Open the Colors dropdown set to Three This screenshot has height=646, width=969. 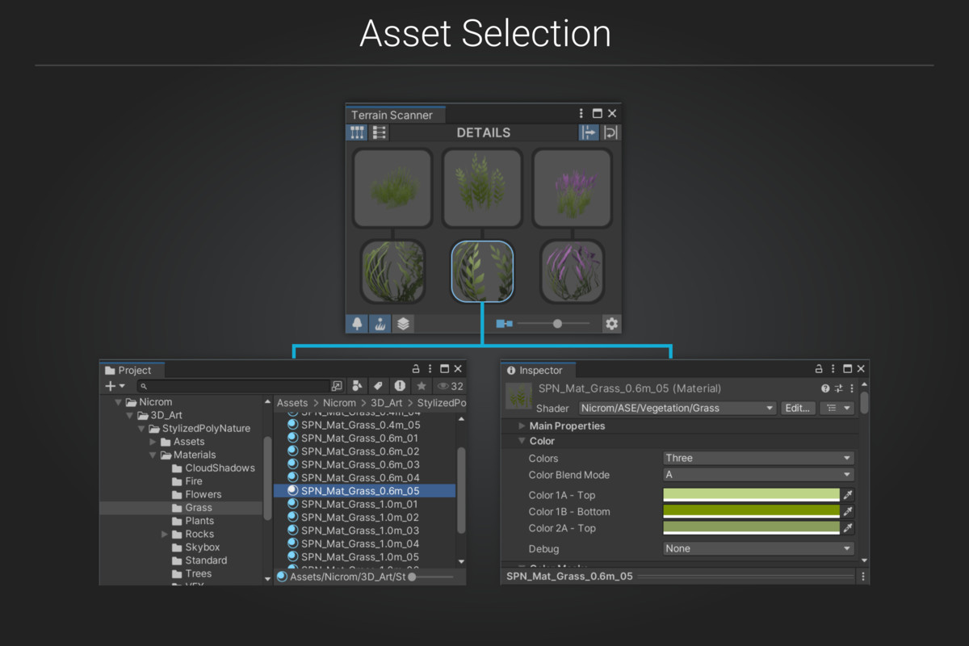[758, 458]
